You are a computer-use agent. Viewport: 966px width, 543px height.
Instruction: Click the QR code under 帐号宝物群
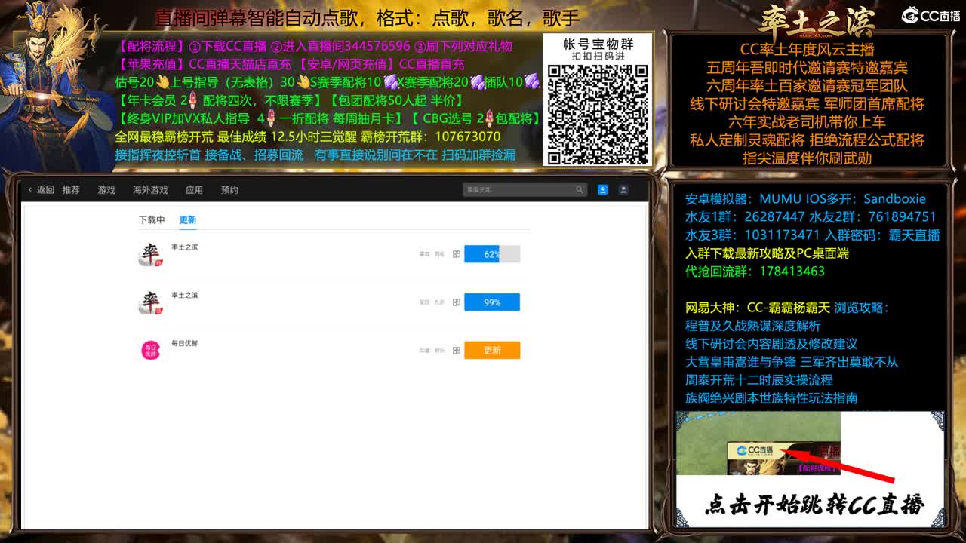click(598, 115)
